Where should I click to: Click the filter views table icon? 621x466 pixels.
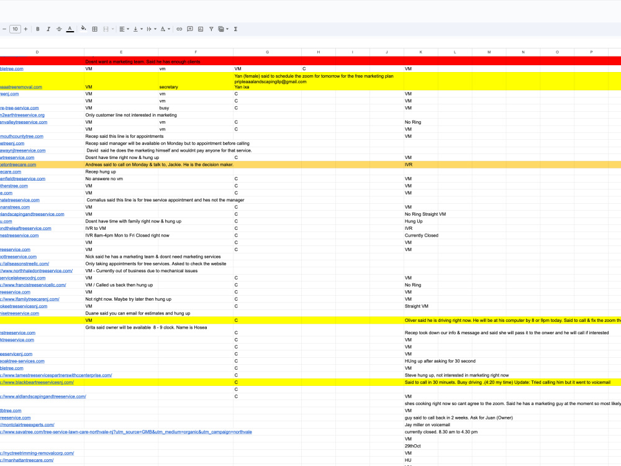coord(221,29)
